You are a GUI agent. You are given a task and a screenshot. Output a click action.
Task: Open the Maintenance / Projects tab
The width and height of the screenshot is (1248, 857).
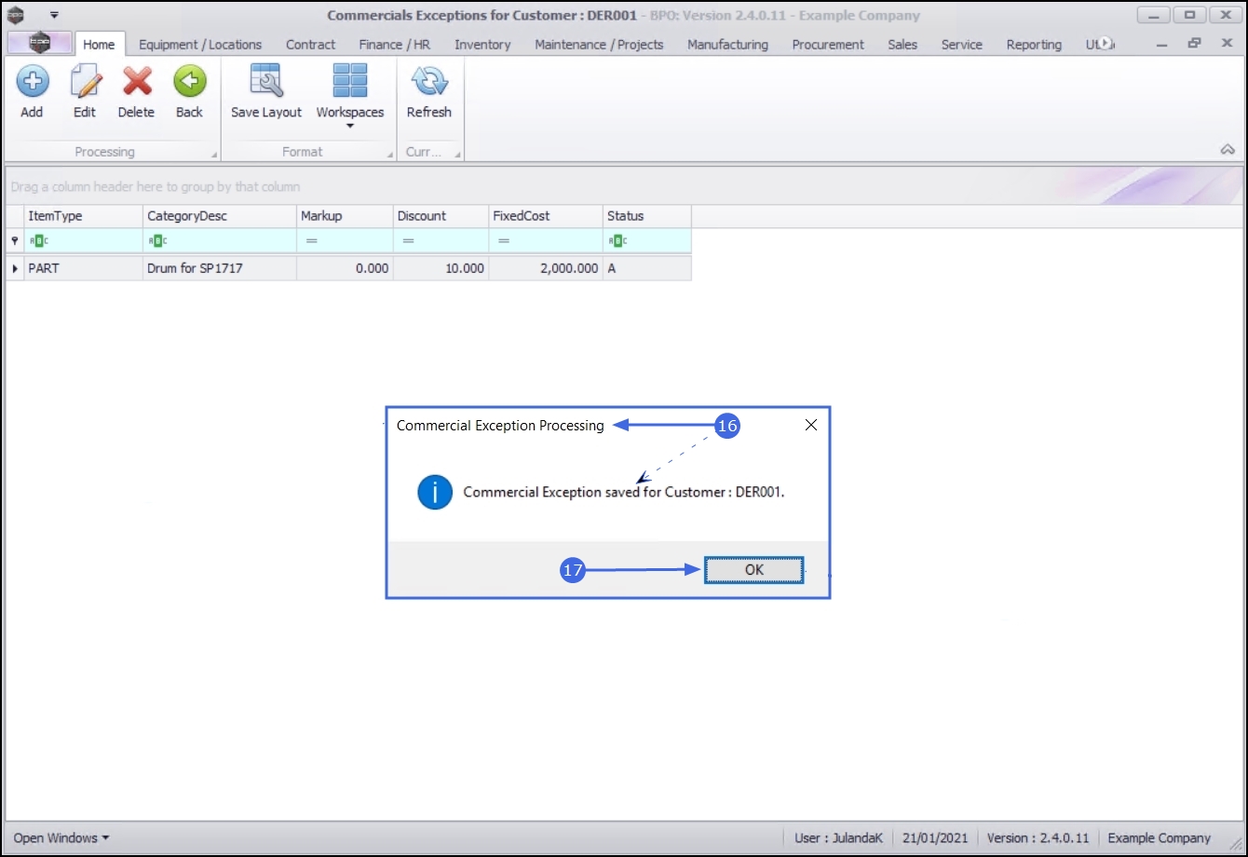coord(599,44)
